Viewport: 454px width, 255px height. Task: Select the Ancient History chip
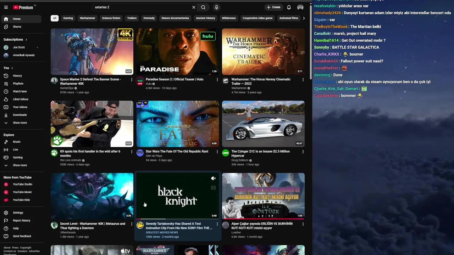pos(206,18)
